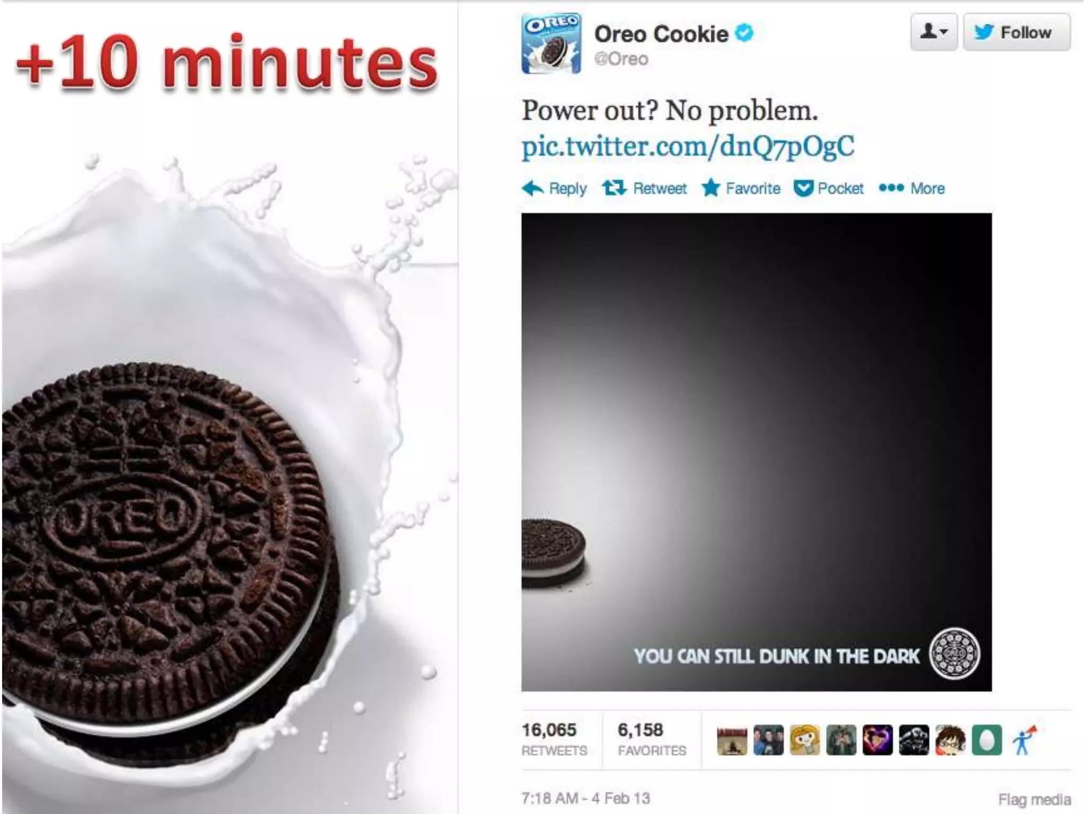Image resolution: width=1086 pixels, height=814 pixels.
Task: Save the tweet using the Pocket icon
Action: pos(803,188)
